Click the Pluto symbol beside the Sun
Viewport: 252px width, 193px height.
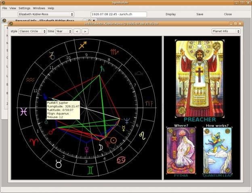tap(107, 144)
